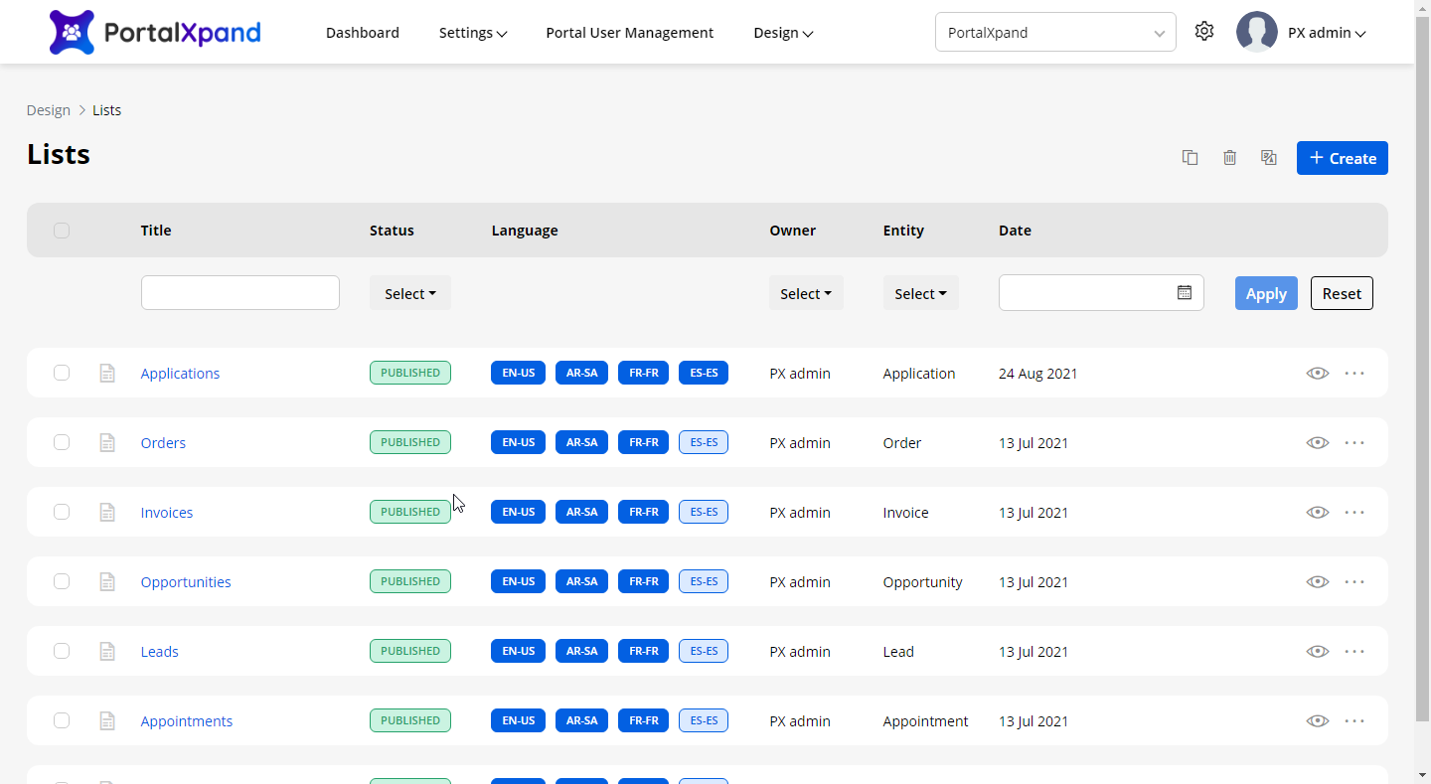This screenshot has width=1431, height=784.
Task: Click the trash delete icon
Action: tap(1229, 158)
